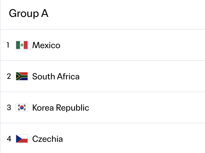Select the empty area of Korea Republic's row
The height and width of the screenshot is (153, 205).
click(147, 108)
